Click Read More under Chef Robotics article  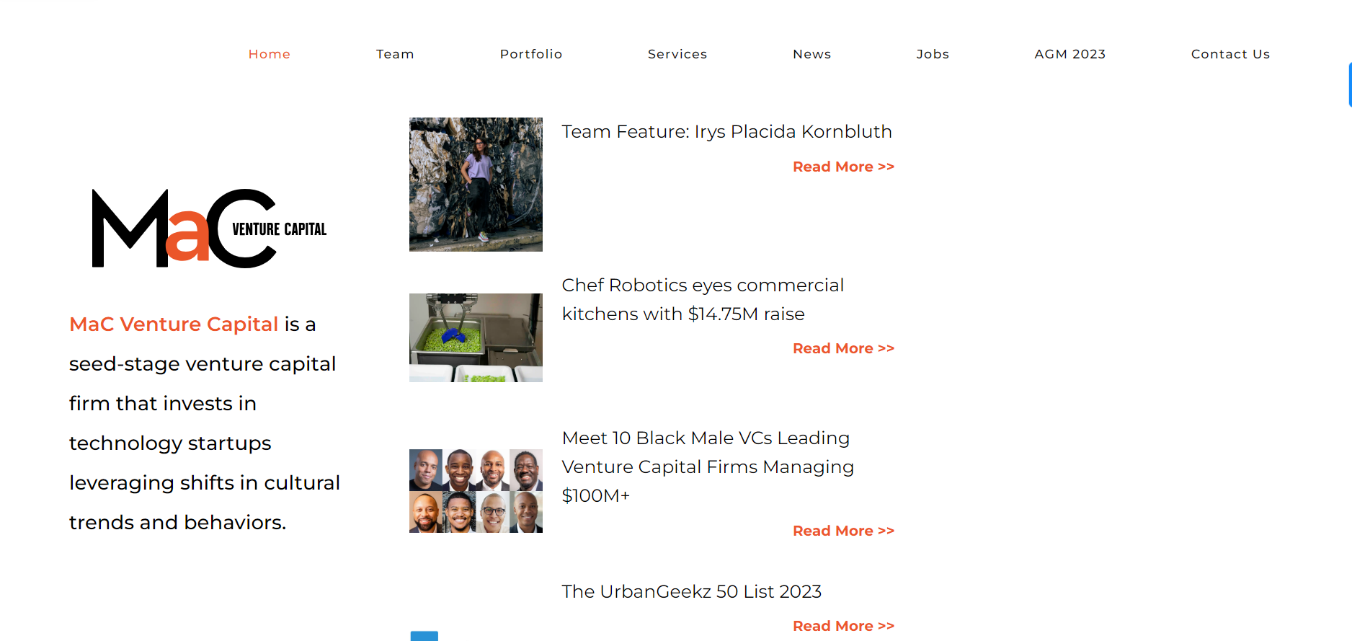point(843,349)
